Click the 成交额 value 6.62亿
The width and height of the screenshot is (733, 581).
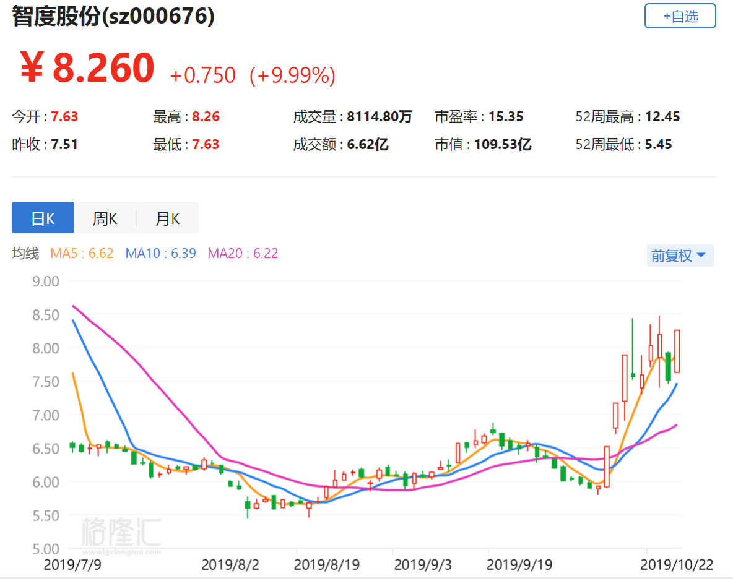click(x=368, y=144)
